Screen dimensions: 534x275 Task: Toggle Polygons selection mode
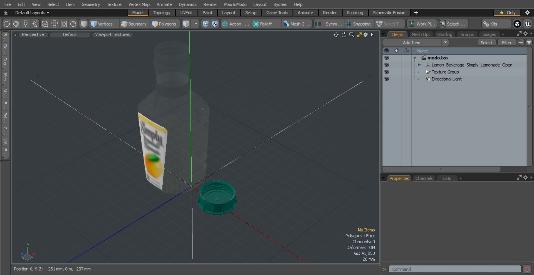(164, 24)
